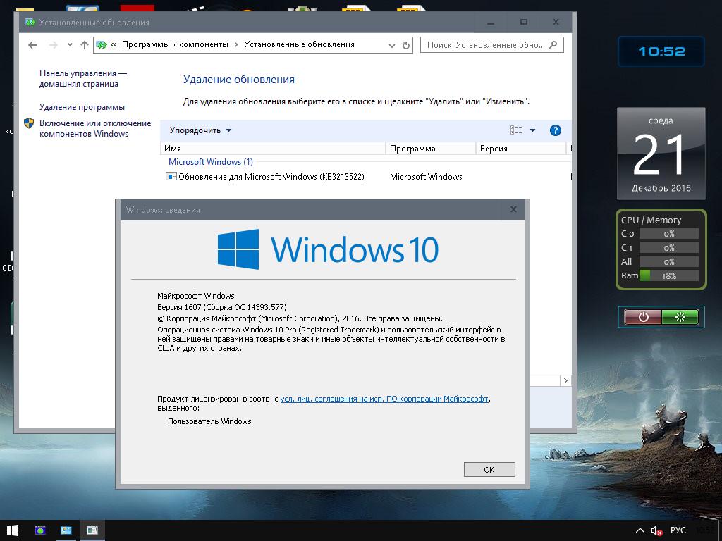Click the view layout icon in toolbar
Viewport: 722px width, 541px height.
[x=516, y=130]
